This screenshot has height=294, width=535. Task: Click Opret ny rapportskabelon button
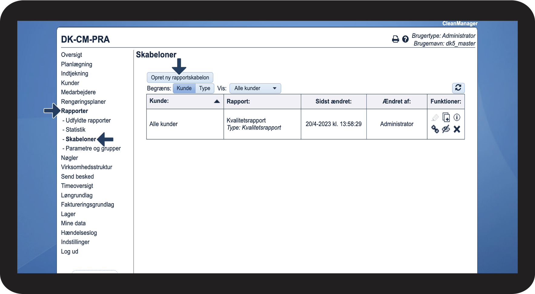point(180,78)
